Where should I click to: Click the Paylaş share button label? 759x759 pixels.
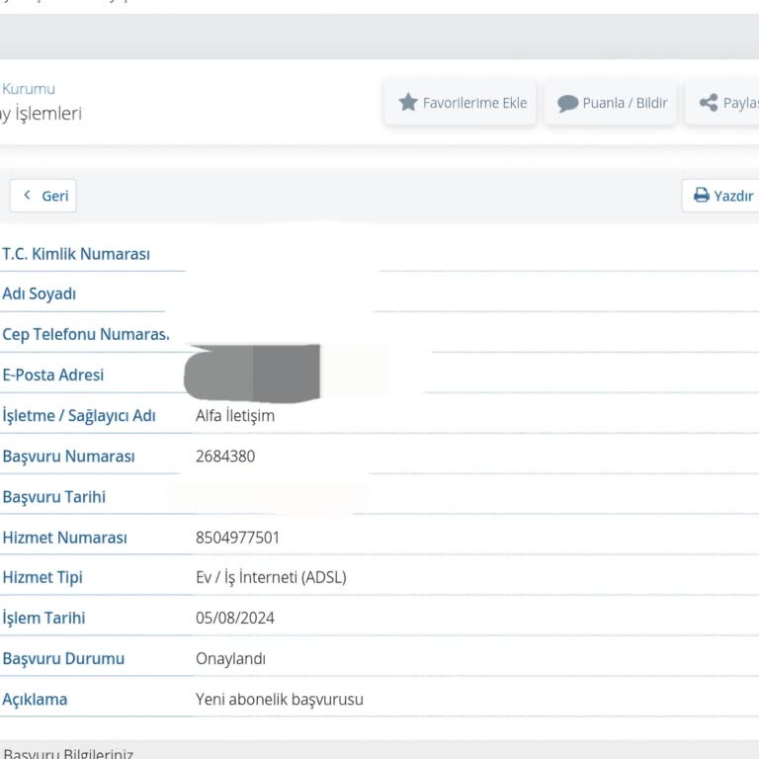740,103
